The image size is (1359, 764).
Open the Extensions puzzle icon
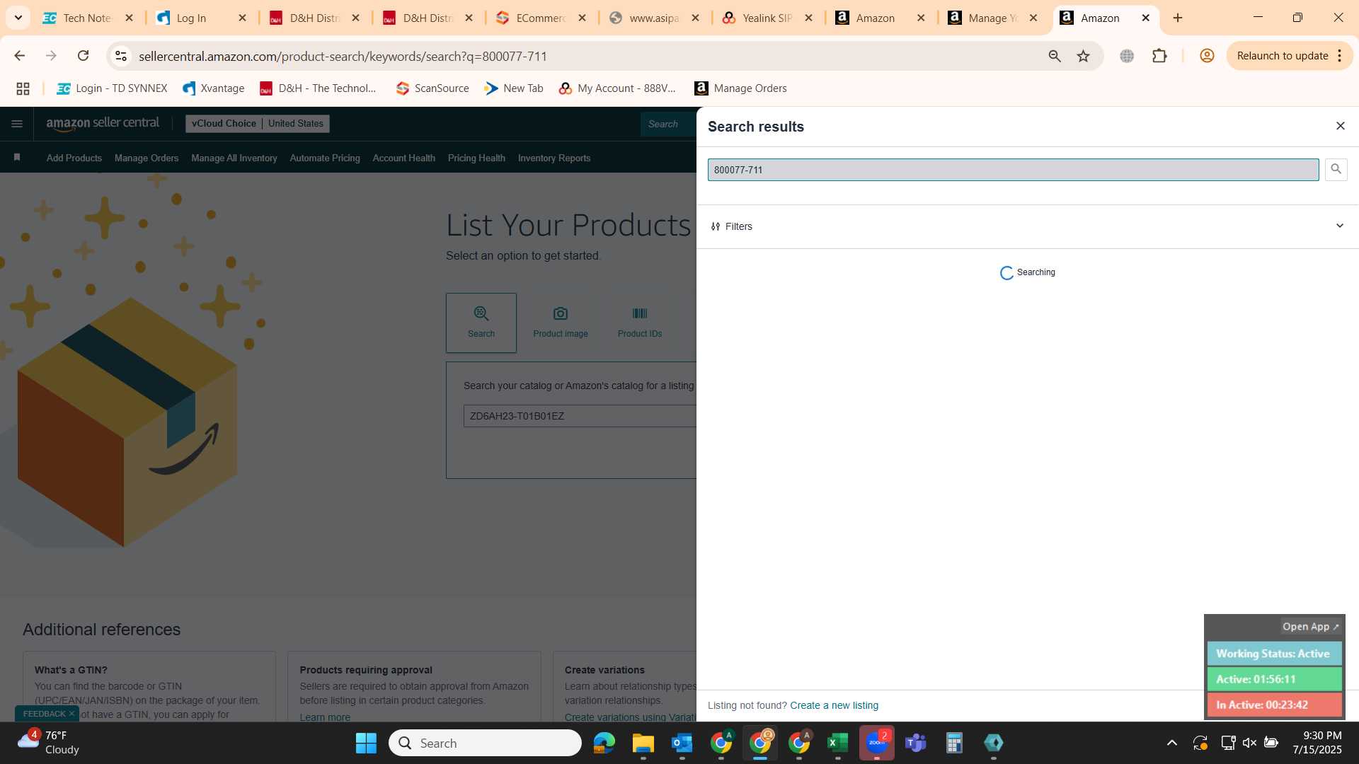coord(1159,56)
